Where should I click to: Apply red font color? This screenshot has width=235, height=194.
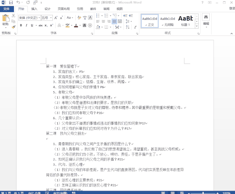coord(76,25)
